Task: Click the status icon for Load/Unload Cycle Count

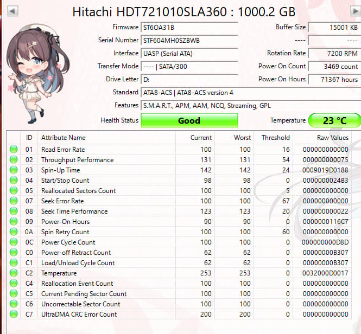Action: pos(14,262)
